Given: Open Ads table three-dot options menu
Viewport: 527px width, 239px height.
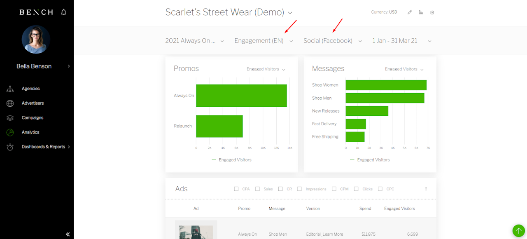Looking at the screenshot, I should tap(426, 189).
